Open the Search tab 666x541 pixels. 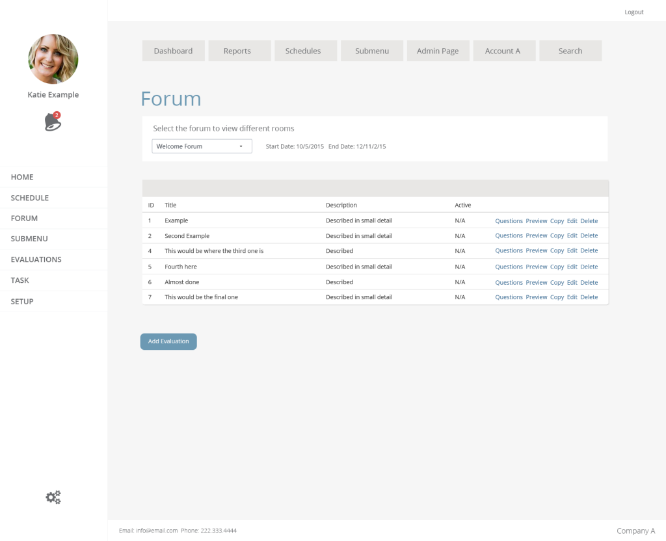tap(570, 51)
